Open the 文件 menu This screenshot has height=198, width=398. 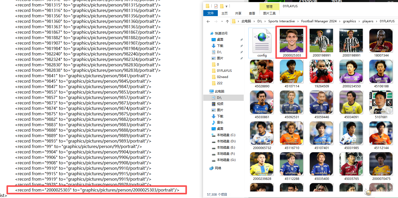point(211,13)
